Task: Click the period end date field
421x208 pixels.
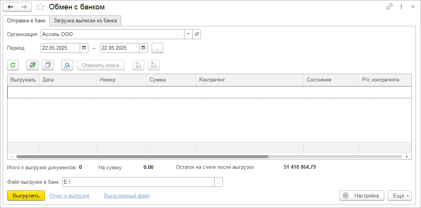Action: click(x=120, y=48)
